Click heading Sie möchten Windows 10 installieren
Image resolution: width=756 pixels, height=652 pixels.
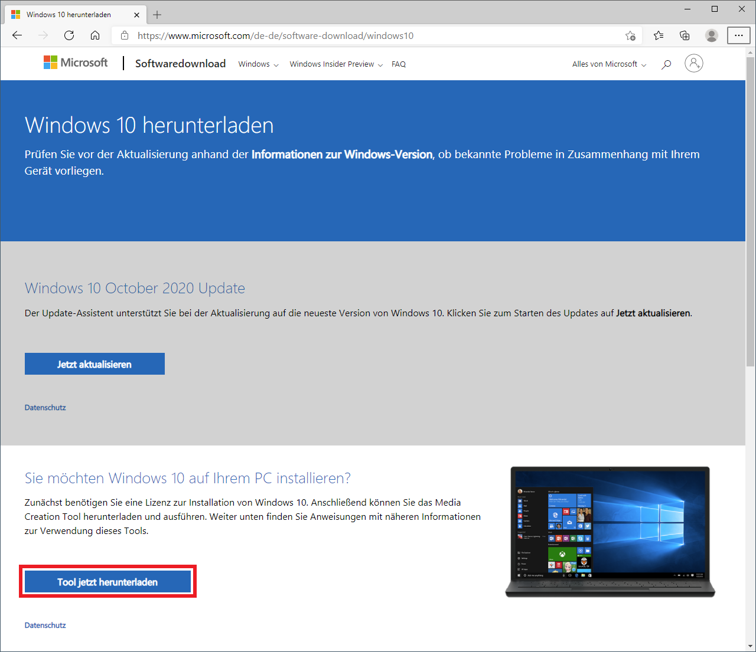(x=188, y=478)
